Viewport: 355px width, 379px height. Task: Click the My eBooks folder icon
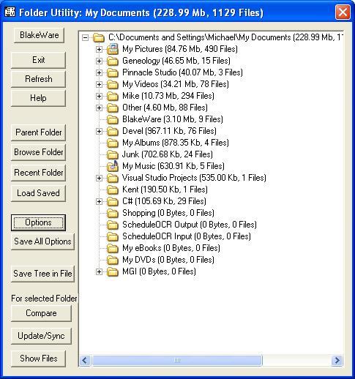[x=113, y=248]
